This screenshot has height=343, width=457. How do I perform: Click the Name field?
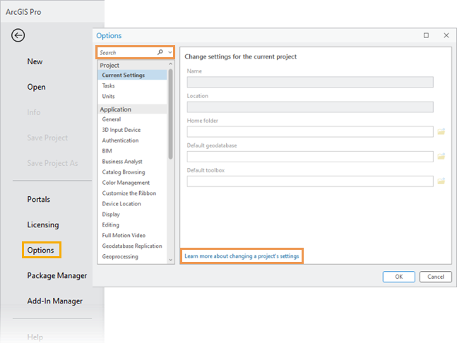coord(310,82)
